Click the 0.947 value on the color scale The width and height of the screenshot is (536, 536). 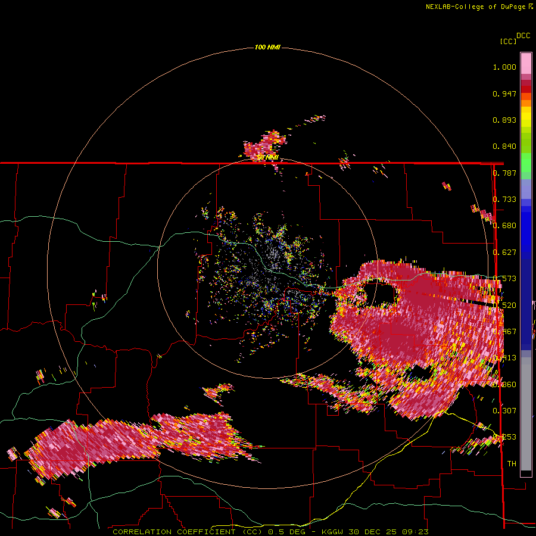pyautogui.click(x=504, y=94)
